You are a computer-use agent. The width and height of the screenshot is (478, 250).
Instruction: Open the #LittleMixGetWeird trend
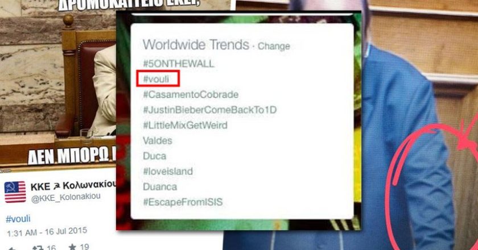pos(185,125)
